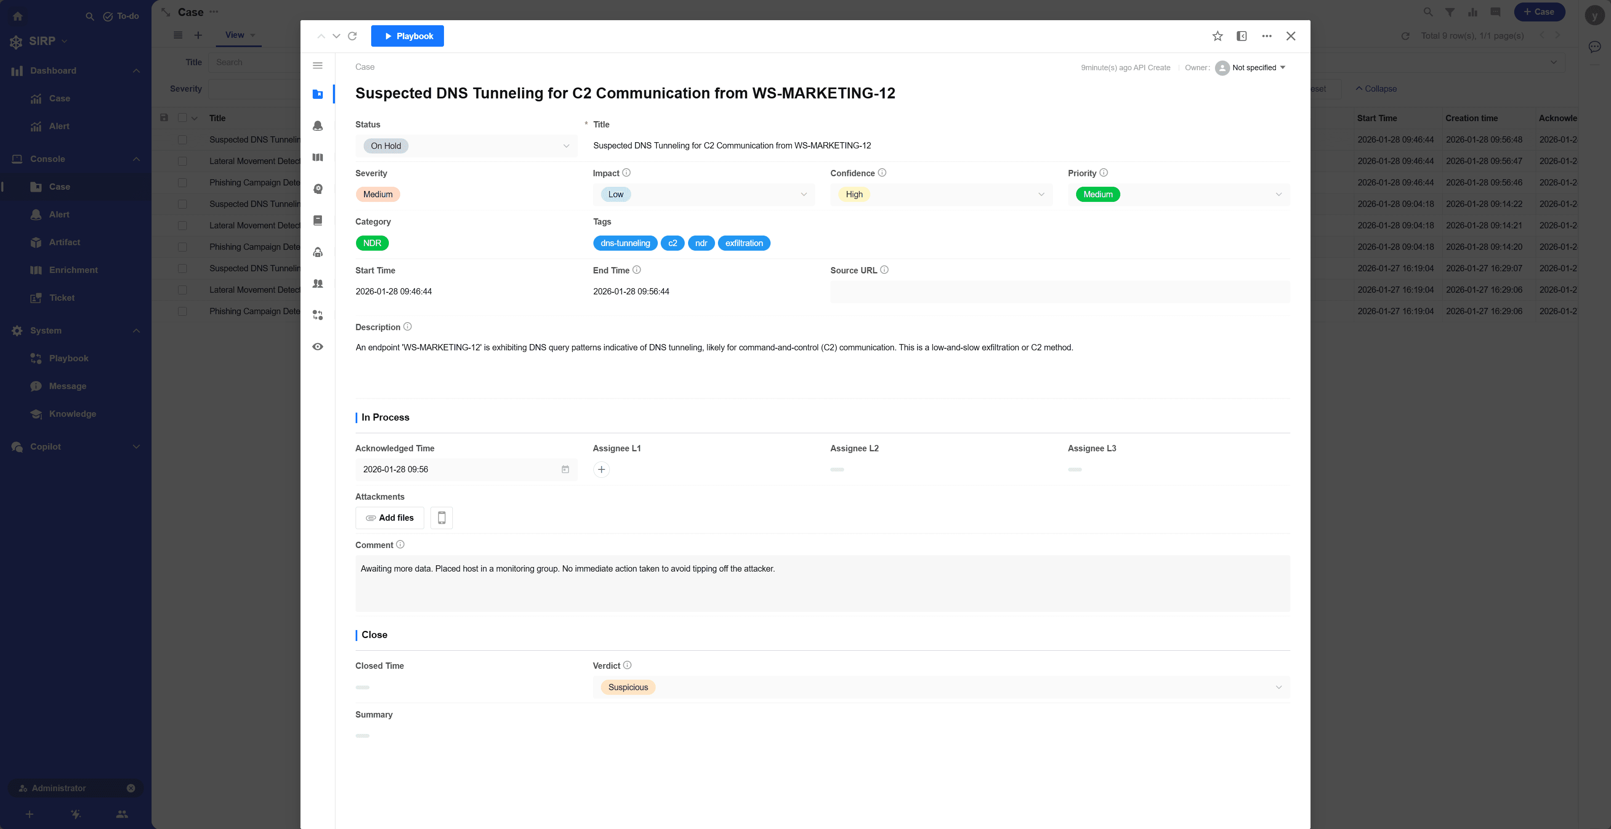The height and width of the screenshot is (829, 1611).
Task: Toggle the select-all checkbox in table header
Action: (x=182, y=118)
